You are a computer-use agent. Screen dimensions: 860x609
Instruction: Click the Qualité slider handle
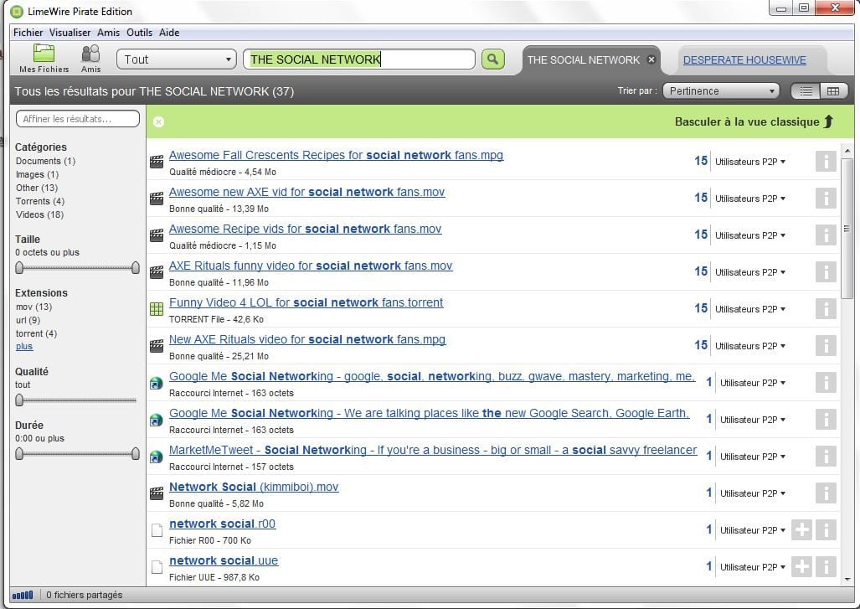pyautogui.click(x=19, y=400)
